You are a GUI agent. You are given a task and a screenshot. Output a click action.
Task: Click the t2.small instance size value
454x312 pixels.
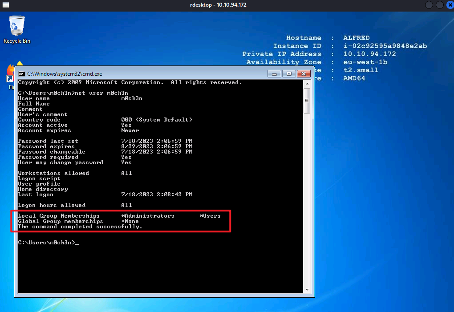point(361,70)
